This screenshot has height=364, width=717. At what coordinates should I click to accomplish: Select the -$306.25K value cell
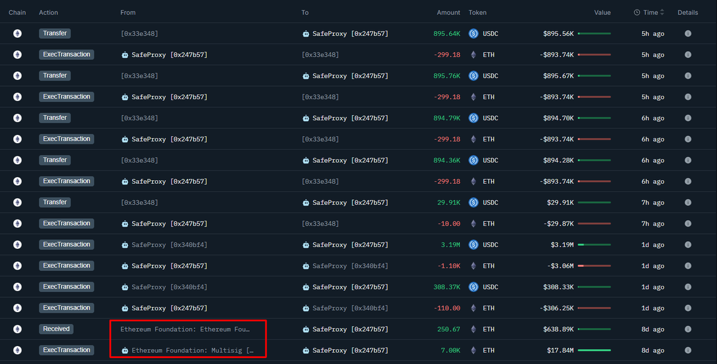(556, 308)
